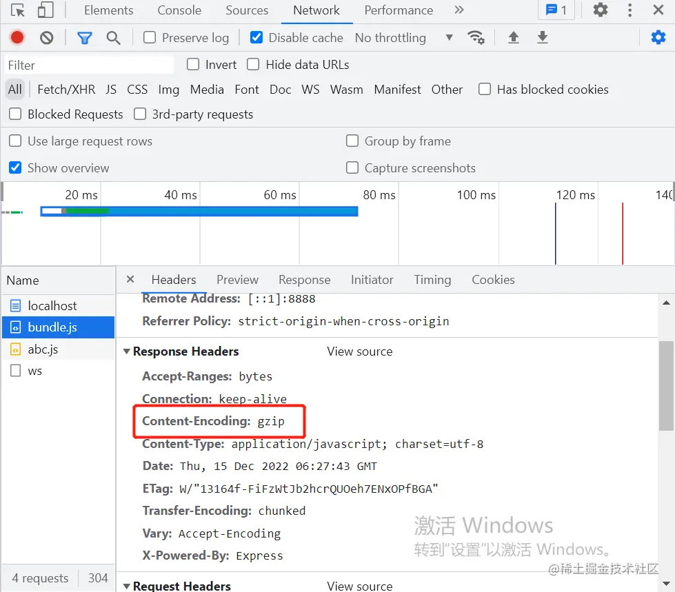Open the Timing tab
Viewport: 675px width, 592px height.
pos(432,280)
